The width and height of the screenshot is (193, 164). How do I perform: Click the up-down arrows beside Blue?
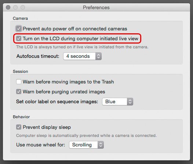tap(130, 102)
